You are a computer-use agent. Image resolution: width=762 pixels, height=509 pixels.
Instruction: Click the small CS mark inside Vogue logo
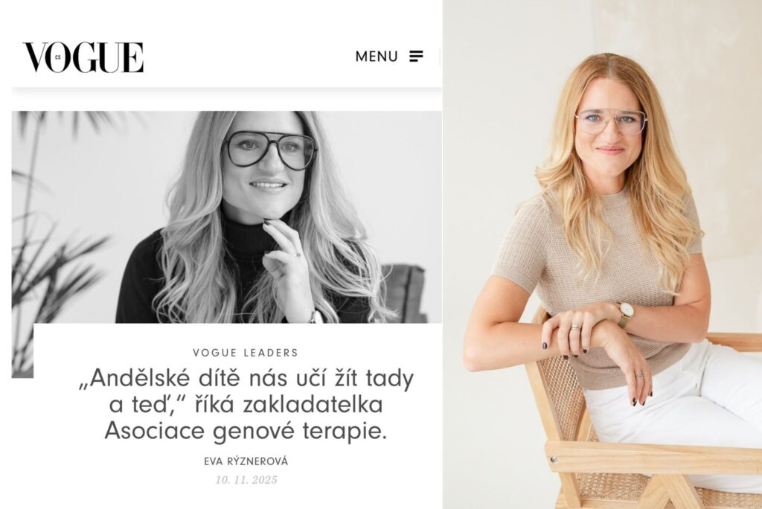[x=58, y=57]
